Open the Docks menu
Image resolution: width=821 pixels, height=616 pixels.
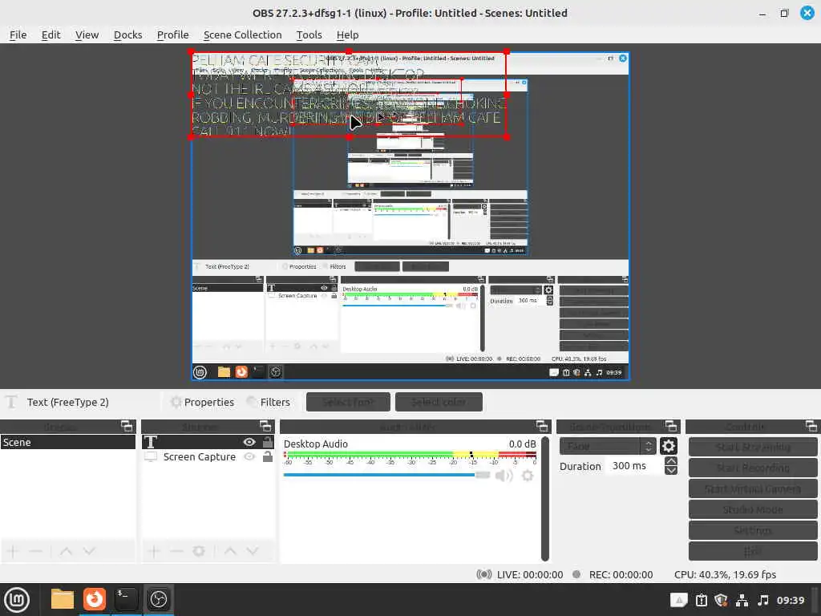(x=127, y=34)
